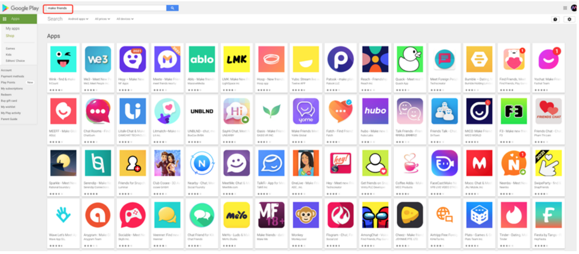The image size is (579, 254).
Task: Open the settings gear icon
Action: [x=569, y=19]
